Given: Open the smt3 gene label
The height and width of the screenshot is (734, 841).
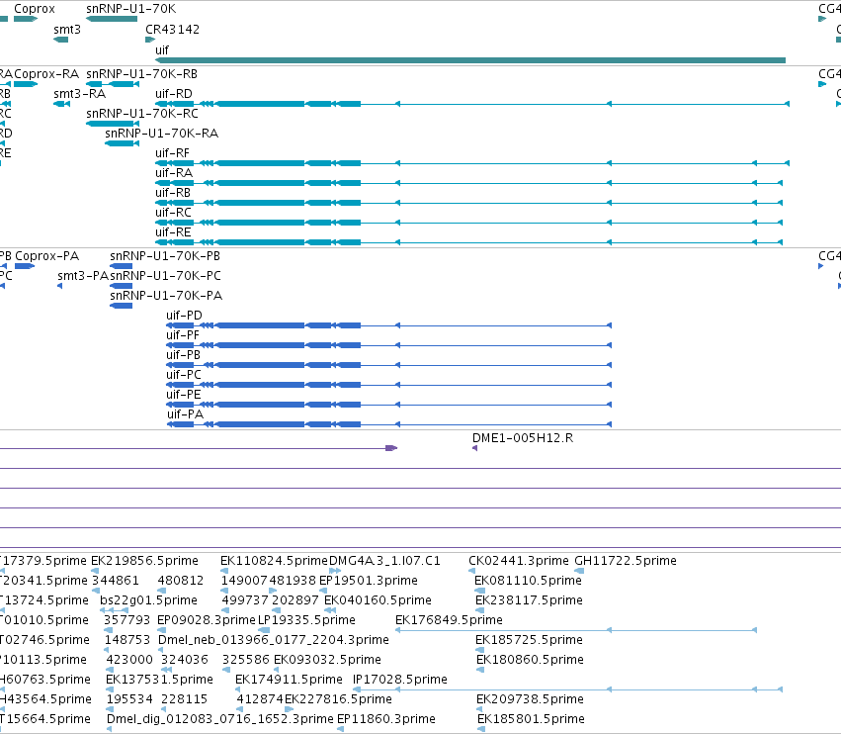Looking at the screenshot, I should [x=67, y=30].
